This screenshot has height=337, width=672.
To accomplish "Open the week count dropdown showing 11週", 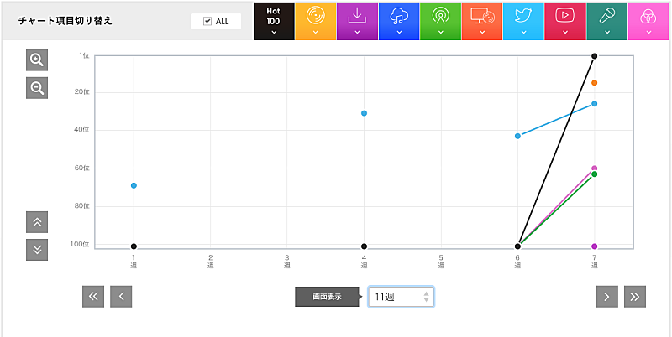I will (401, 297).
